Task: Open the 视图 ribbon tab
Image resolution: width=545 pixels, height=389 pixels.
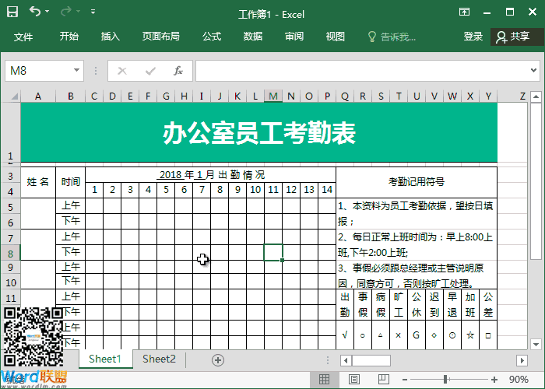Action: click(x=335, y=37)
